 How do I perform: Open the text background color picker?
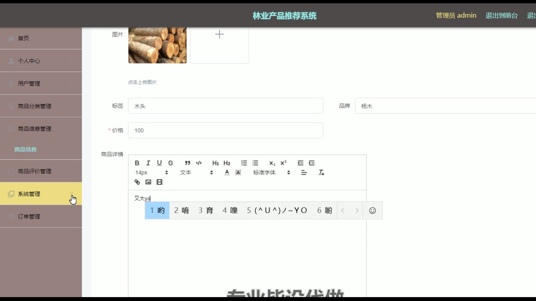[238, 173]
